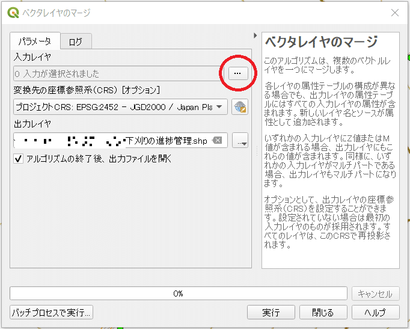Collapse the help panel with the triangle arrow
This screenshot has height=329, width=410.
click(255, 35)
